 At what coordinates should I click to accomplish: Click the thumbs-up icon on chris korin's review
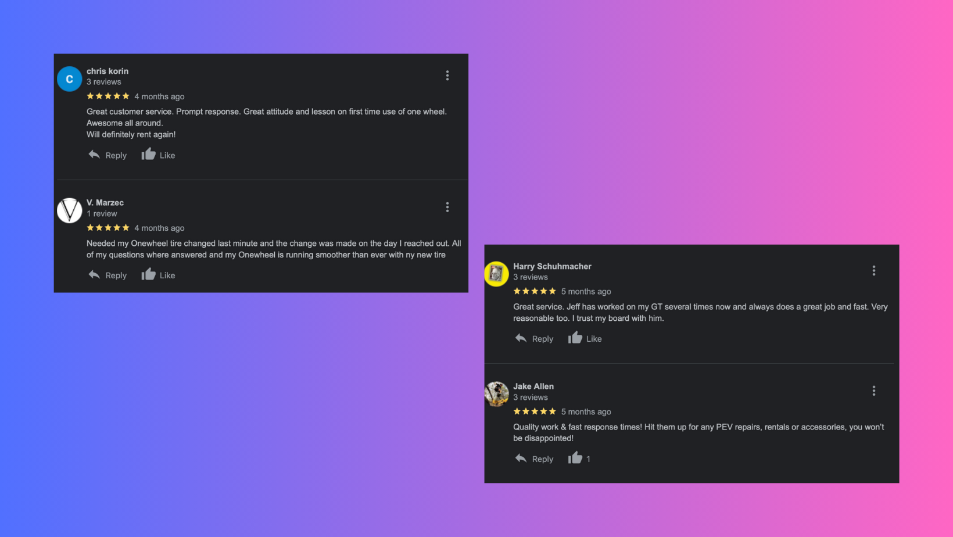[148, 154]
